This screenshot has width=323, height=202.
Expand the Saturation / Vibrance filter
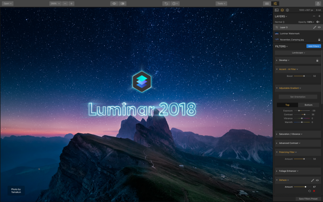click(x=290, y=134)
